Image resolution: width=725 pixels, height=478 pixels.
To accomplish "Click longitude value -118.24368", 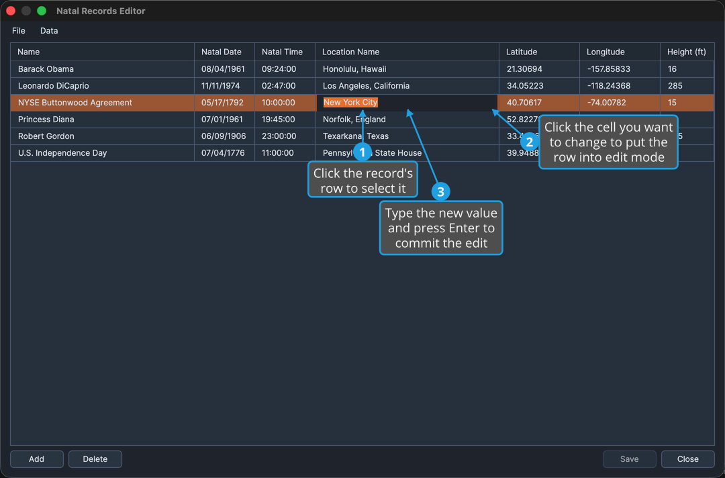I will [x=620, y=86].
